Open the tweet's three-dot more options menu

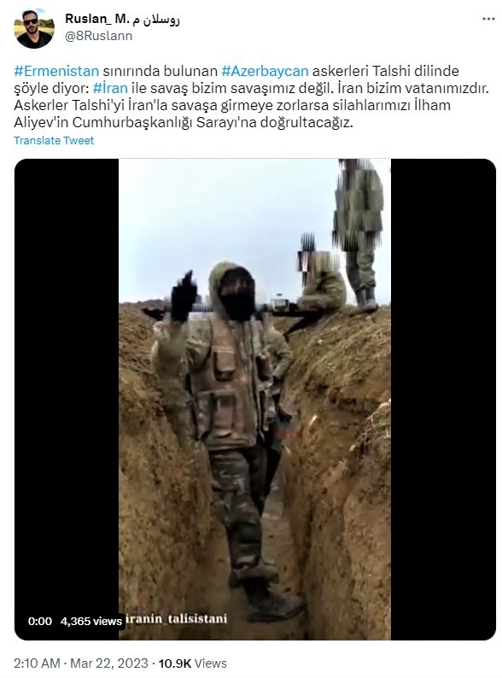pyautogui.click(x=488, y=19)
